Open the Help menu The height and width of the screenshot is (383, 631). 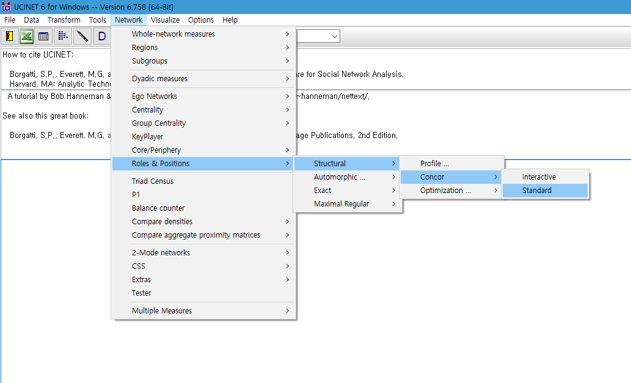(x=230, y=20)
